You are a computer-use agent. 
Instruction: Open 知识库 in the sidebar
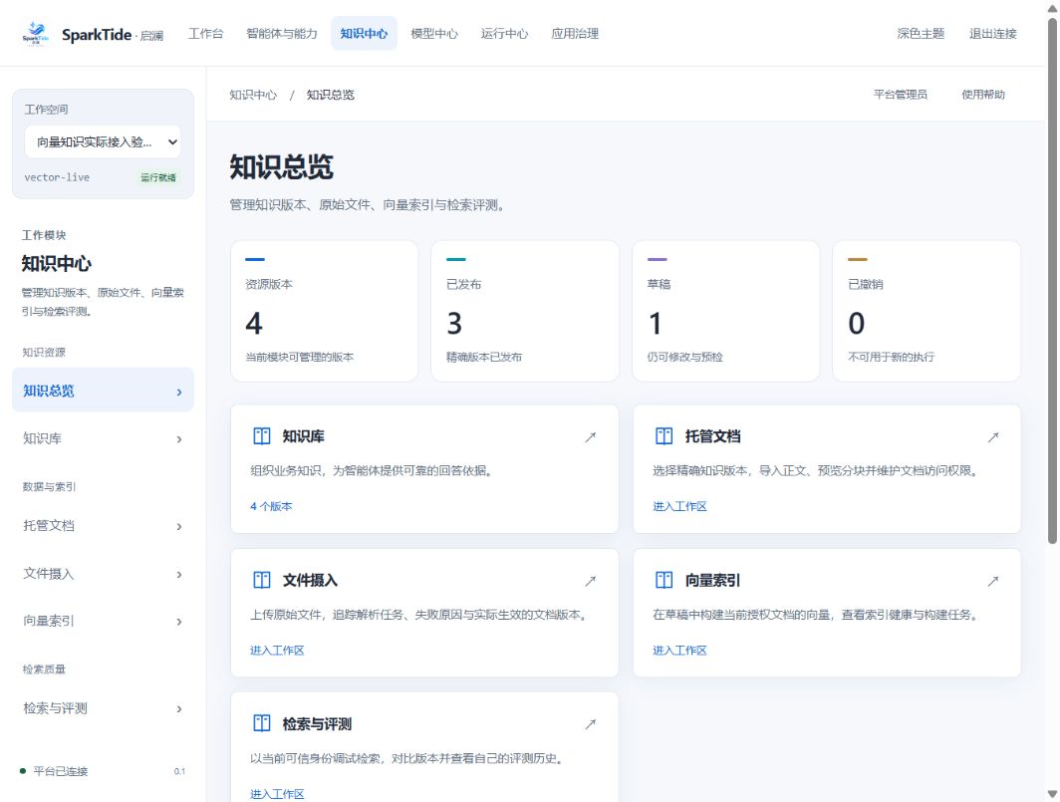(103, 438)
